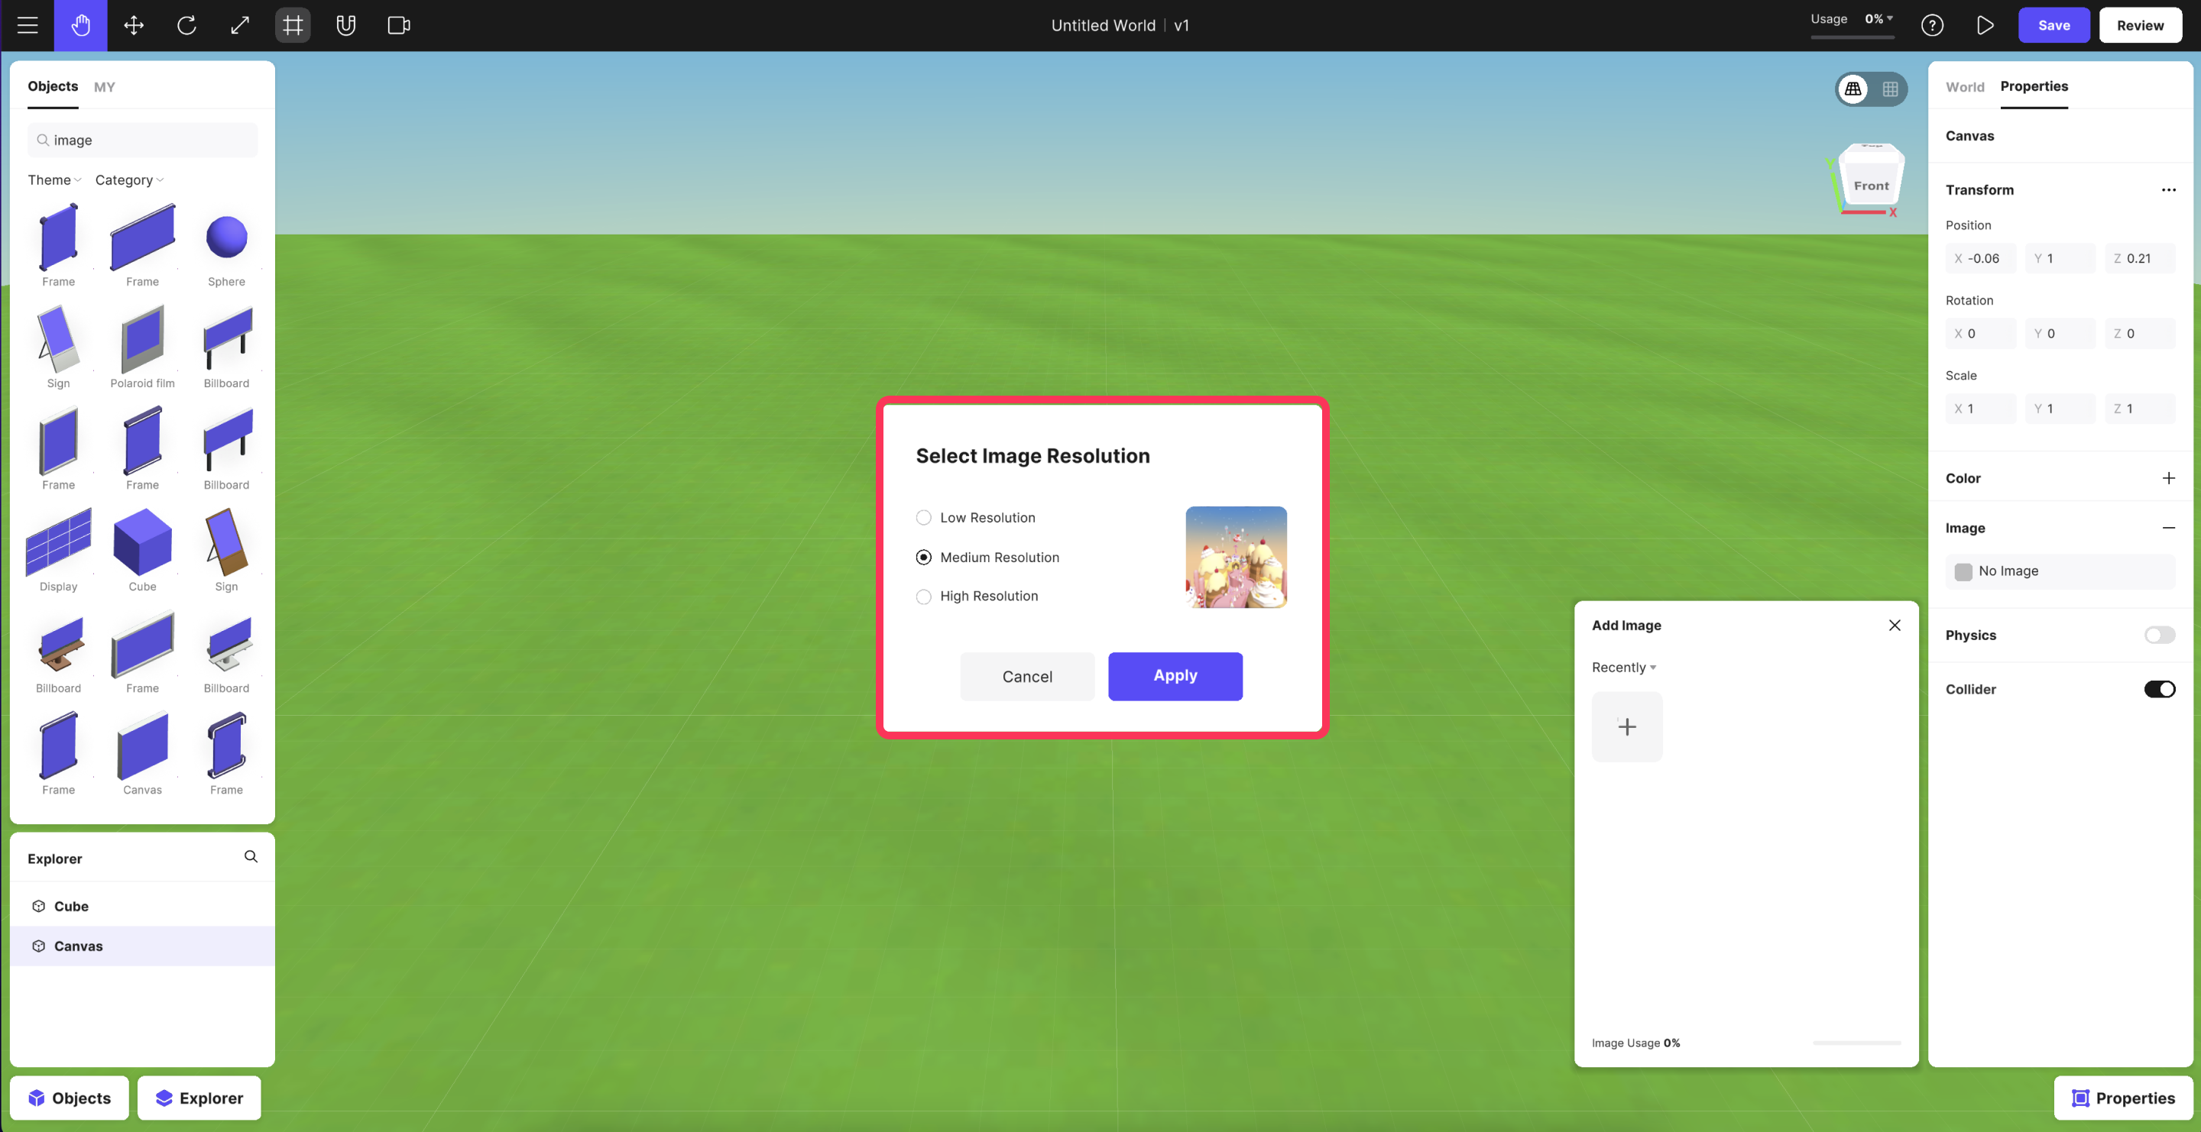Disable the Collider toggle

tap(2159, 689)
